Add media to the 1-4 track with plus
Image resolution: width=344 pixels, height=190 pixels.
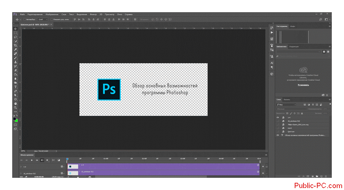coord(263,167)
